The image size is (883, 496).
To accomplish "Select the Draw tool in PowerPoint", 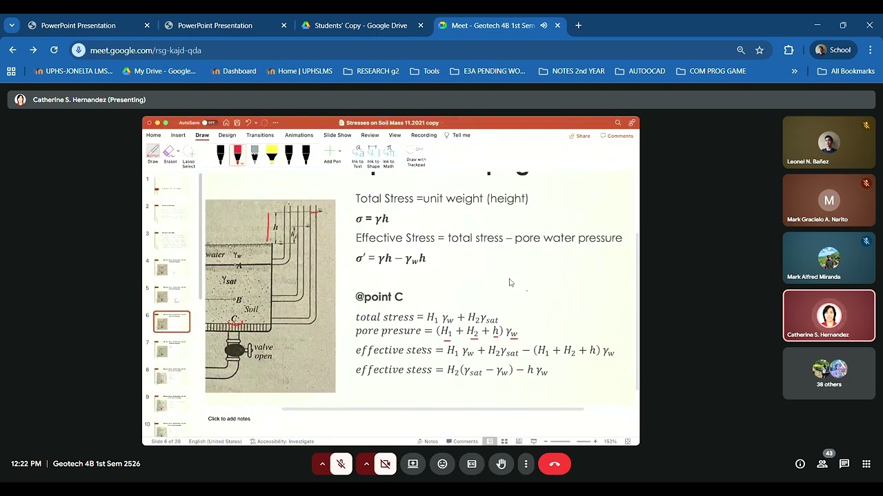I will 153,154.
